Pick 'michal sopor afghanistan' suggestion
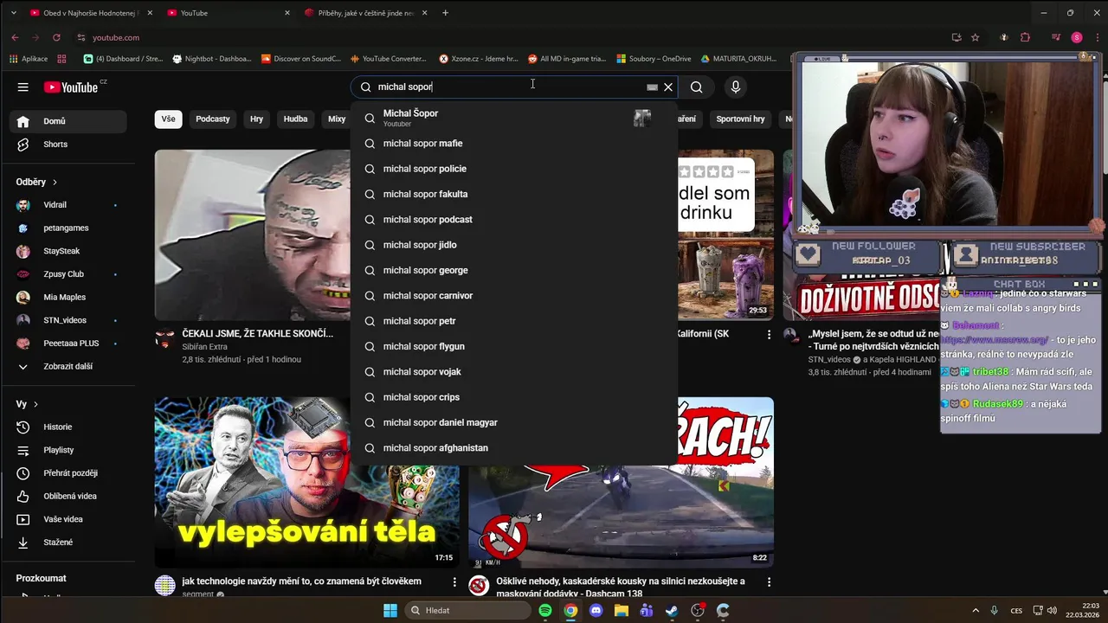Image resolution: width=1108 pixels, height=623 pixels. pyautogui.click(x=514, y=448)
